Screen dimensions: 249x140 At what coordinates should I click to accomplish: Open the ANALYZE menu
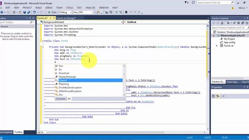coord(90,8)
